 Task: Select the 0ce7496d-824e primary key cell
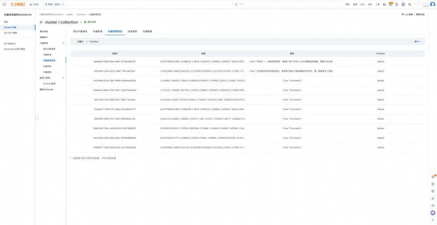tap(115, 81)
